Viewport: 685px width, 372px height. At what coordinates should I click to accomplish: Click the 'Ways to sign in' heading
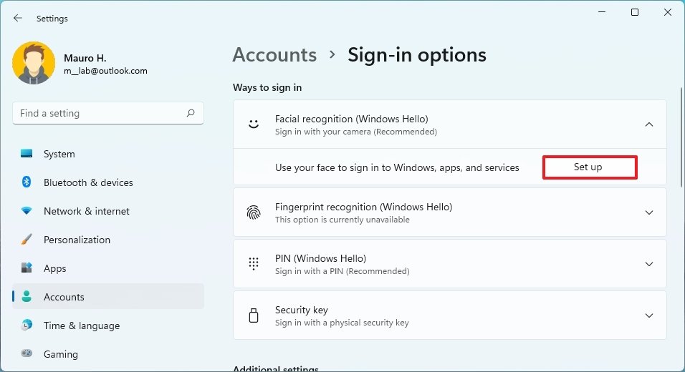[267, 87]
